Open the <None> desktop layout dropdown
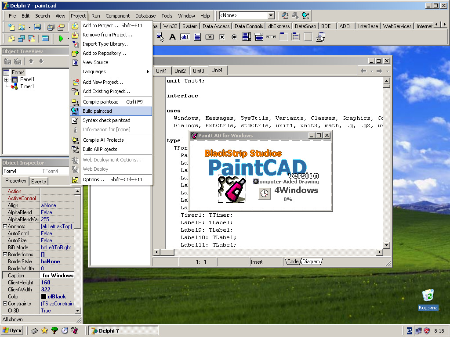 (271, 16)
